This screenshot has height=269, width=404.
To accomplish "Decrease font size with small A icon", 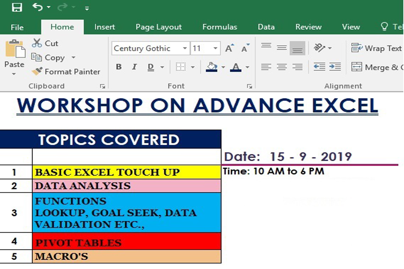I will 245,48.
